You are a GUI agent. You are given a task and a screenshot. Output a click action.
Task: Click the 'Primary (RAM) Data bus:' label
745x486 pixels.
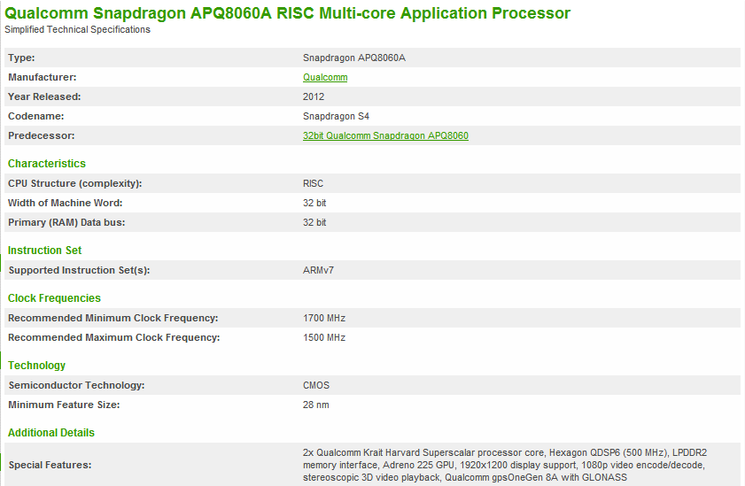(x=66, y=222)
